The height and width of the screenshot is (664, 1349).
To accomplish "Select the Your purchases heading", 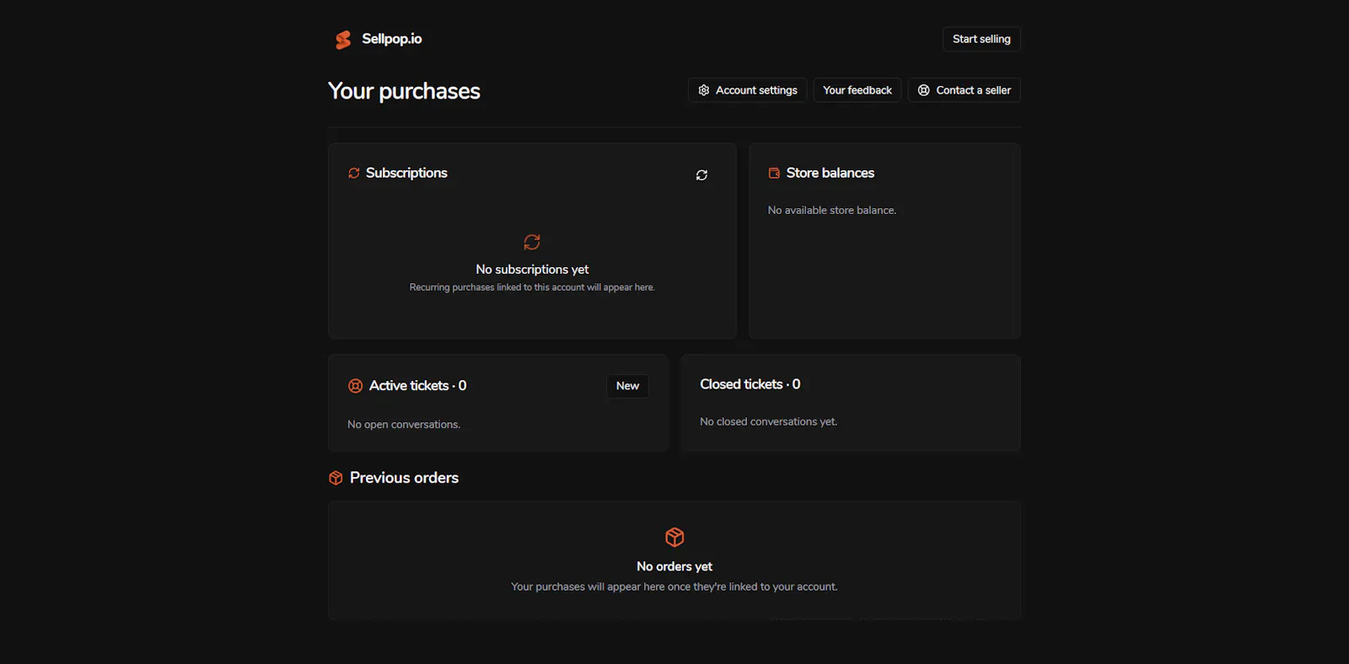I will click(x=404, y=91).
